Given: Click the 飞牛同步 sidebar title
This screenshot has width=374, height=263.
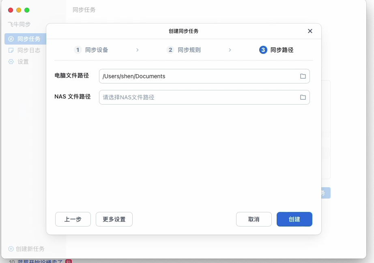Looking at the screenshot, I should point(18,24).
